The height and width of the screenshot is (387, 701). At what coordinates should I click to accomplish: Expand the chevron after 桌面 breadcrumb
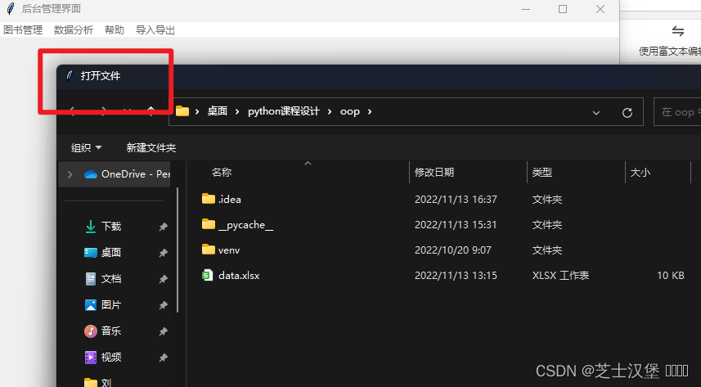237,111
